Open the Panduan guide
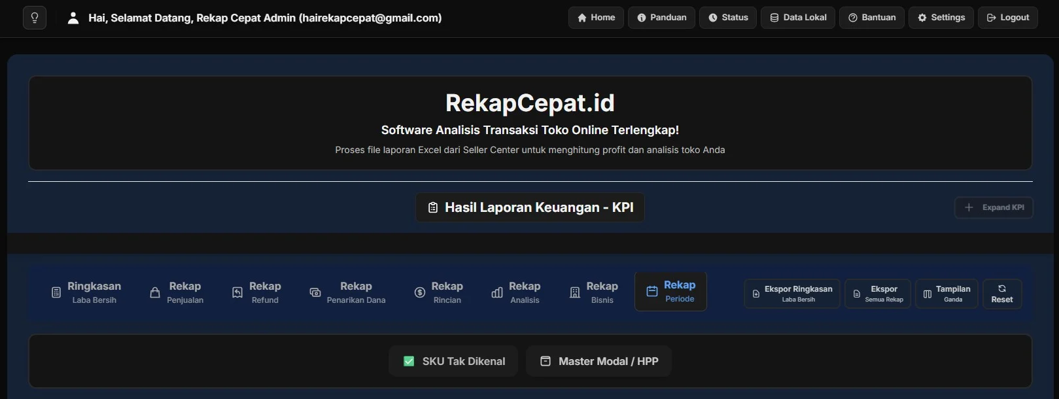The height and width of the screenshot is (399, 1059). pos(661,18)
